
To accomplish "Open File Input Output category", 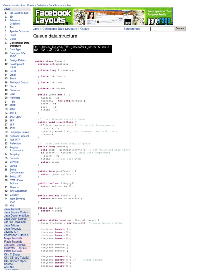I will [x=19, y=83].
